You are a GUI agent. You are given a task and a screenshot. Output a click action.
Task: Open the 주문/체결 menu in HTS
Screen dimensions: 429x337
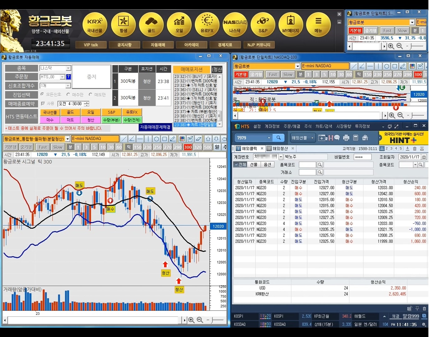pos(292,126)
